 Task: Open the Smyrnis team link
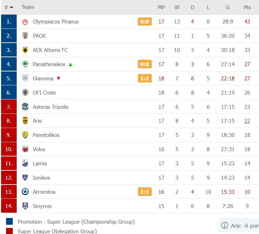[x=42, y=206]
